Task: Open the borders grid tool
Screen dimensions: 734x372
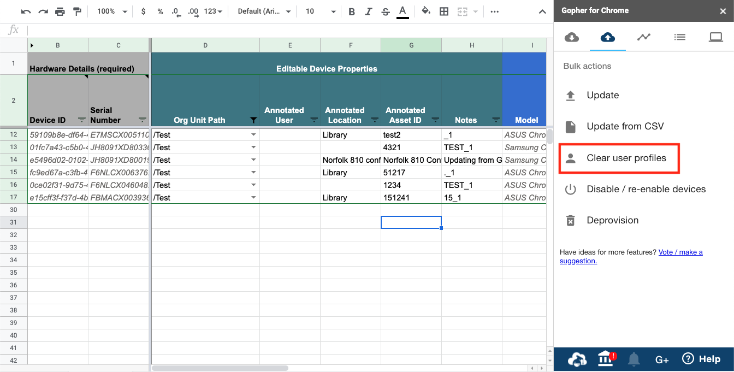Action: (x=444, y=11)
